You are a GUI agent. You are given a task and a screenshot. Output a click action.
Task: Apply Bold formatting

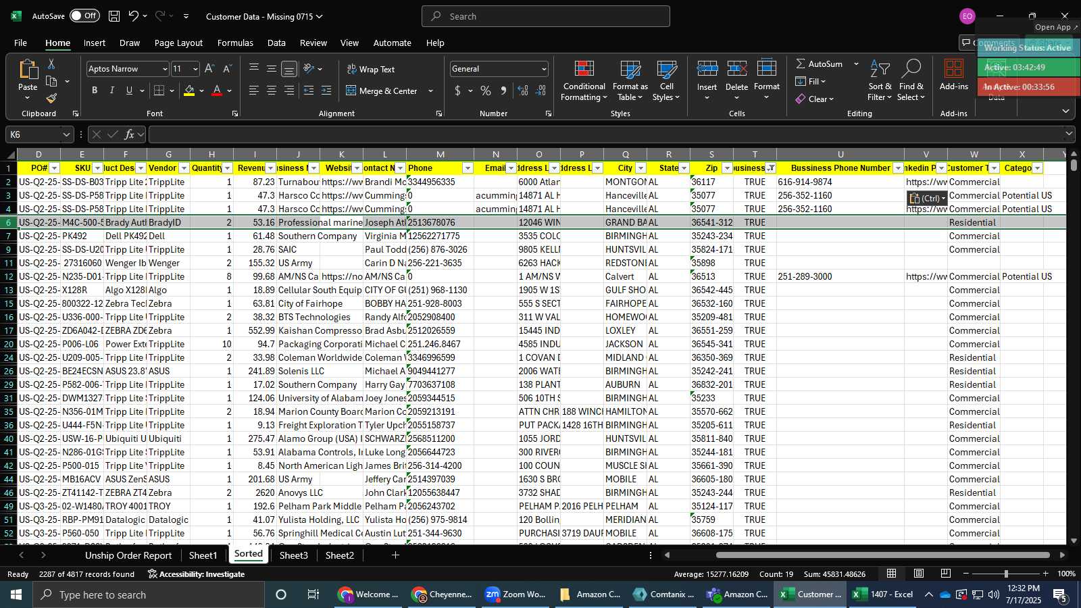95,91
